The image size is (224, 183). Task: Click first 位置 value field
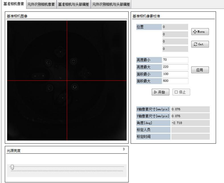point(175,27)
